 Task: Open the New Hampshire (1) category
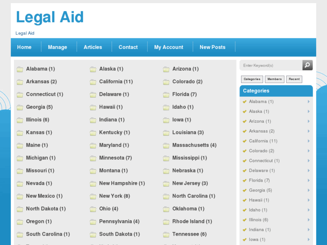tap(122, 183)
